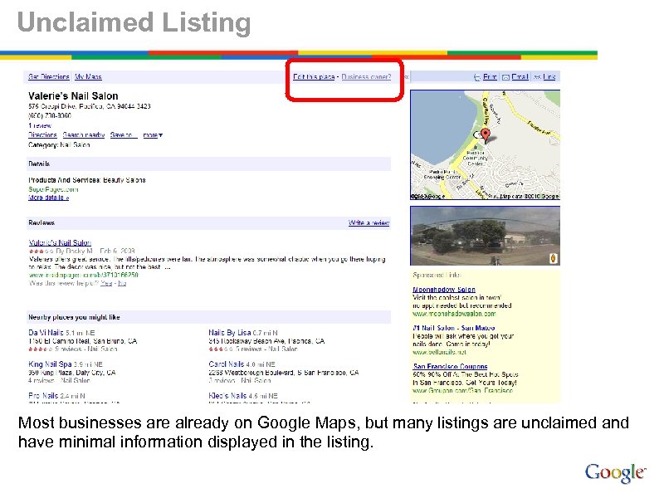Switch to My Maps

pyautogui.click(x=87, y=76)
